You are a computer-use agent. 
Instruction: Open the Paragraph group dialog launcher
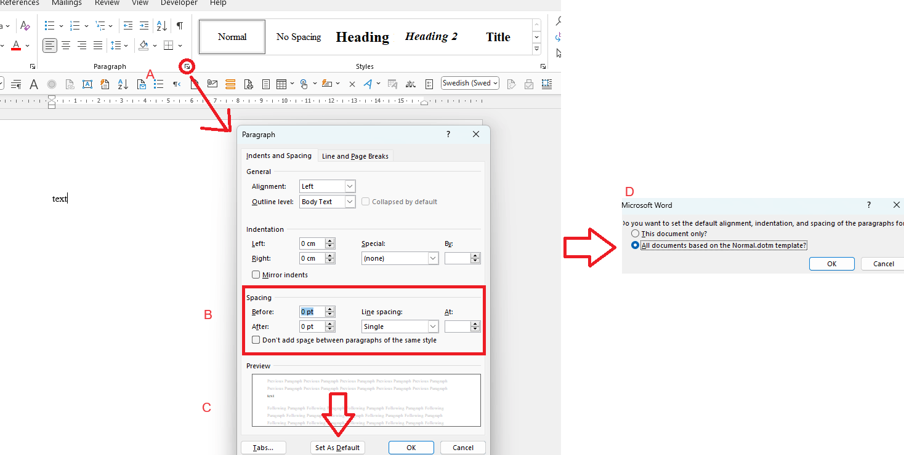[x=187, y=66]
